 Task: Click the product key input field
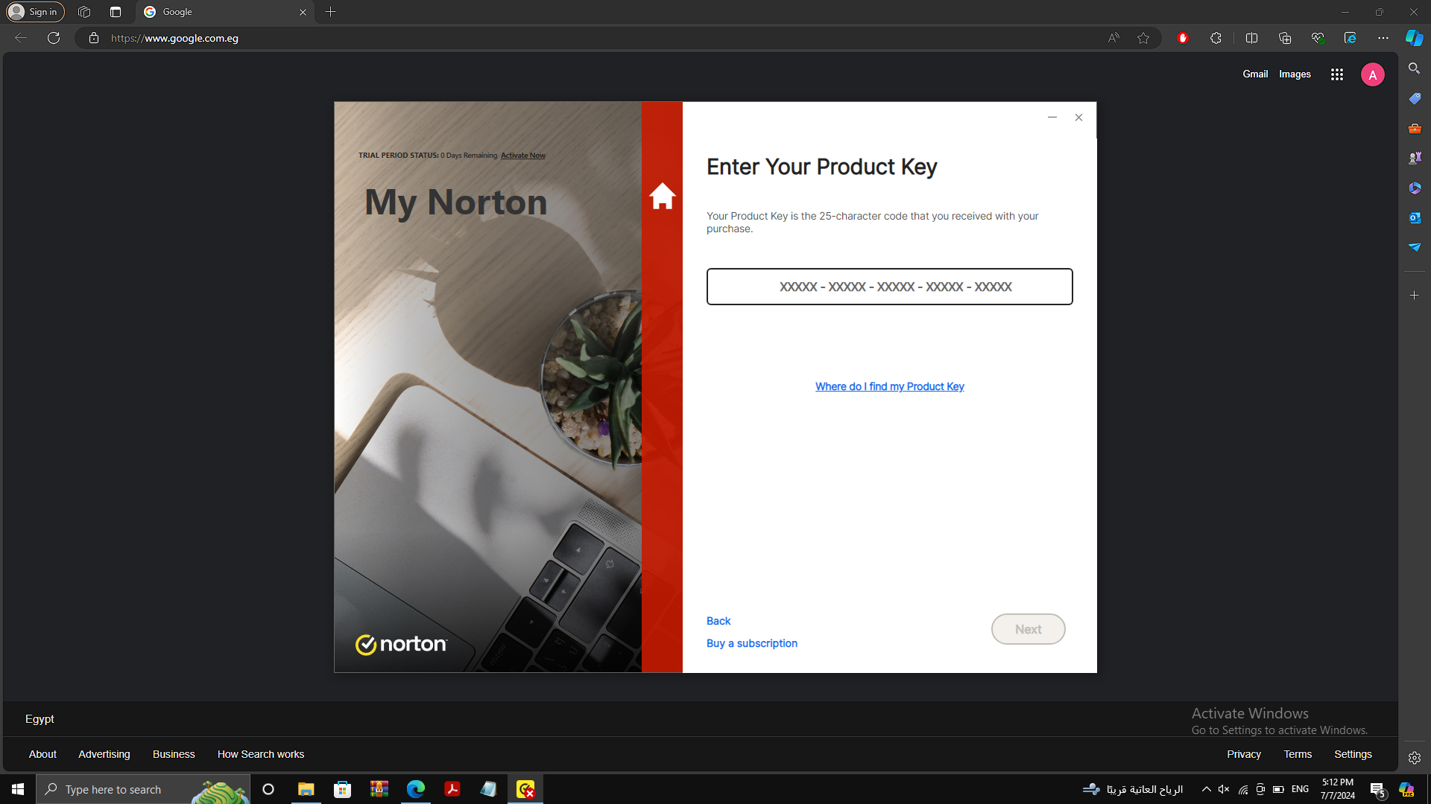coord(889,287)
